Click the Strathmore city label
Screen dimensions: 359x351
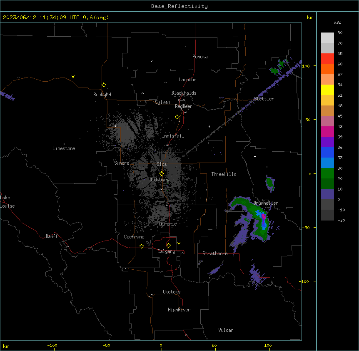(215, 253)
